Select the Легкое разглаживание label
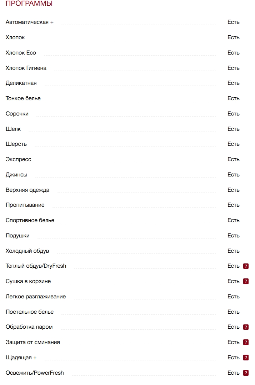This screenshot has width=255, height=385. click(36, 297)
